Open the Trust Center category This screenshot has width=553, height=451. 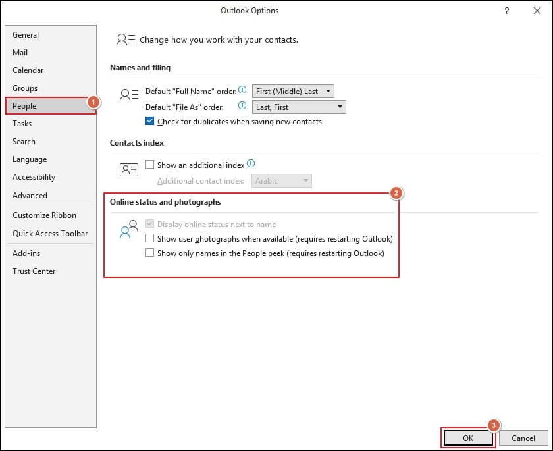(34, 271)
